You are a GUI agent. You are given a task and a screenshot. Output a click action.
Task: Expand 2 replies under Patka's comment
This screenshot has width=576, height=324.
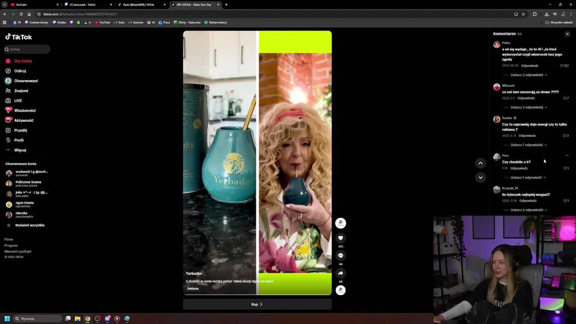click(529, 75)
